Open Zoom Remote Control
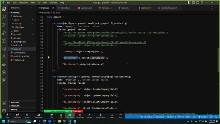Screen dimensions: 220x124 pyautogui.click(x=100, y=116)
